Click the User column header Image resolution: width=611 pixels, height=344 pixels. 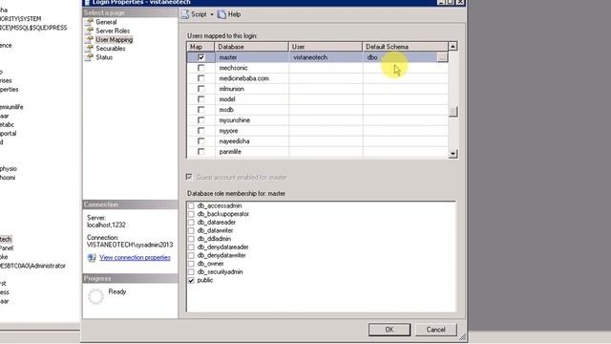coord(326,47)
